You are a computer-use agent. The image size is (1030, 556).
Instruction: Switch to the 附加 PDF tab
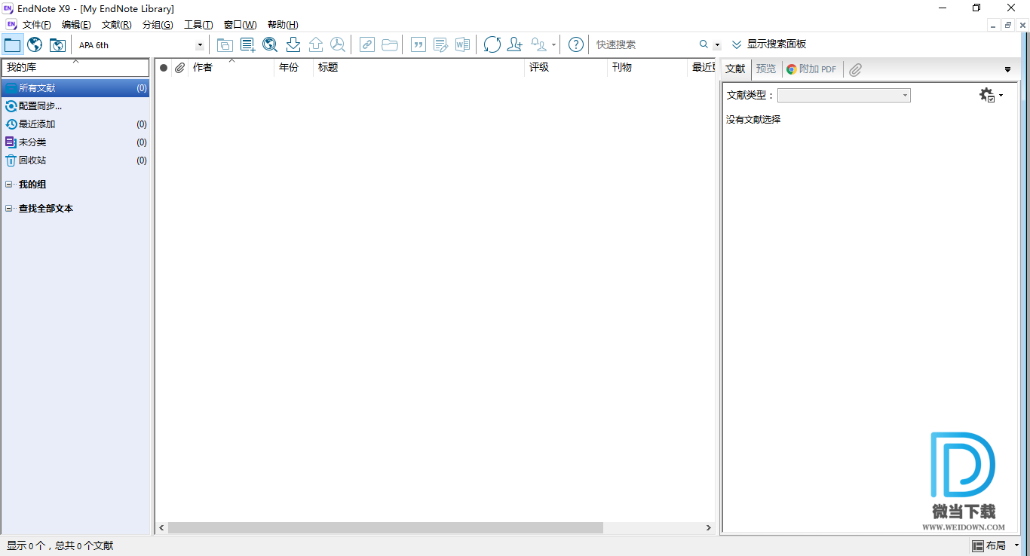pyautogui.click(x=812, y=69)
